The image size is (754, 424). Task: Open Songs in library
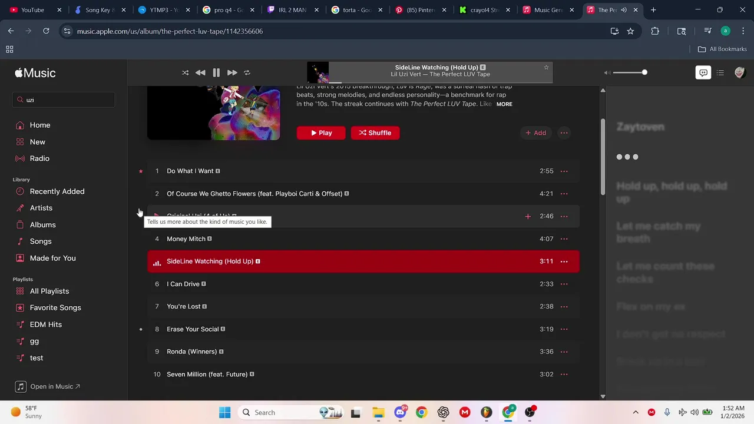click(x=41, y=241)
